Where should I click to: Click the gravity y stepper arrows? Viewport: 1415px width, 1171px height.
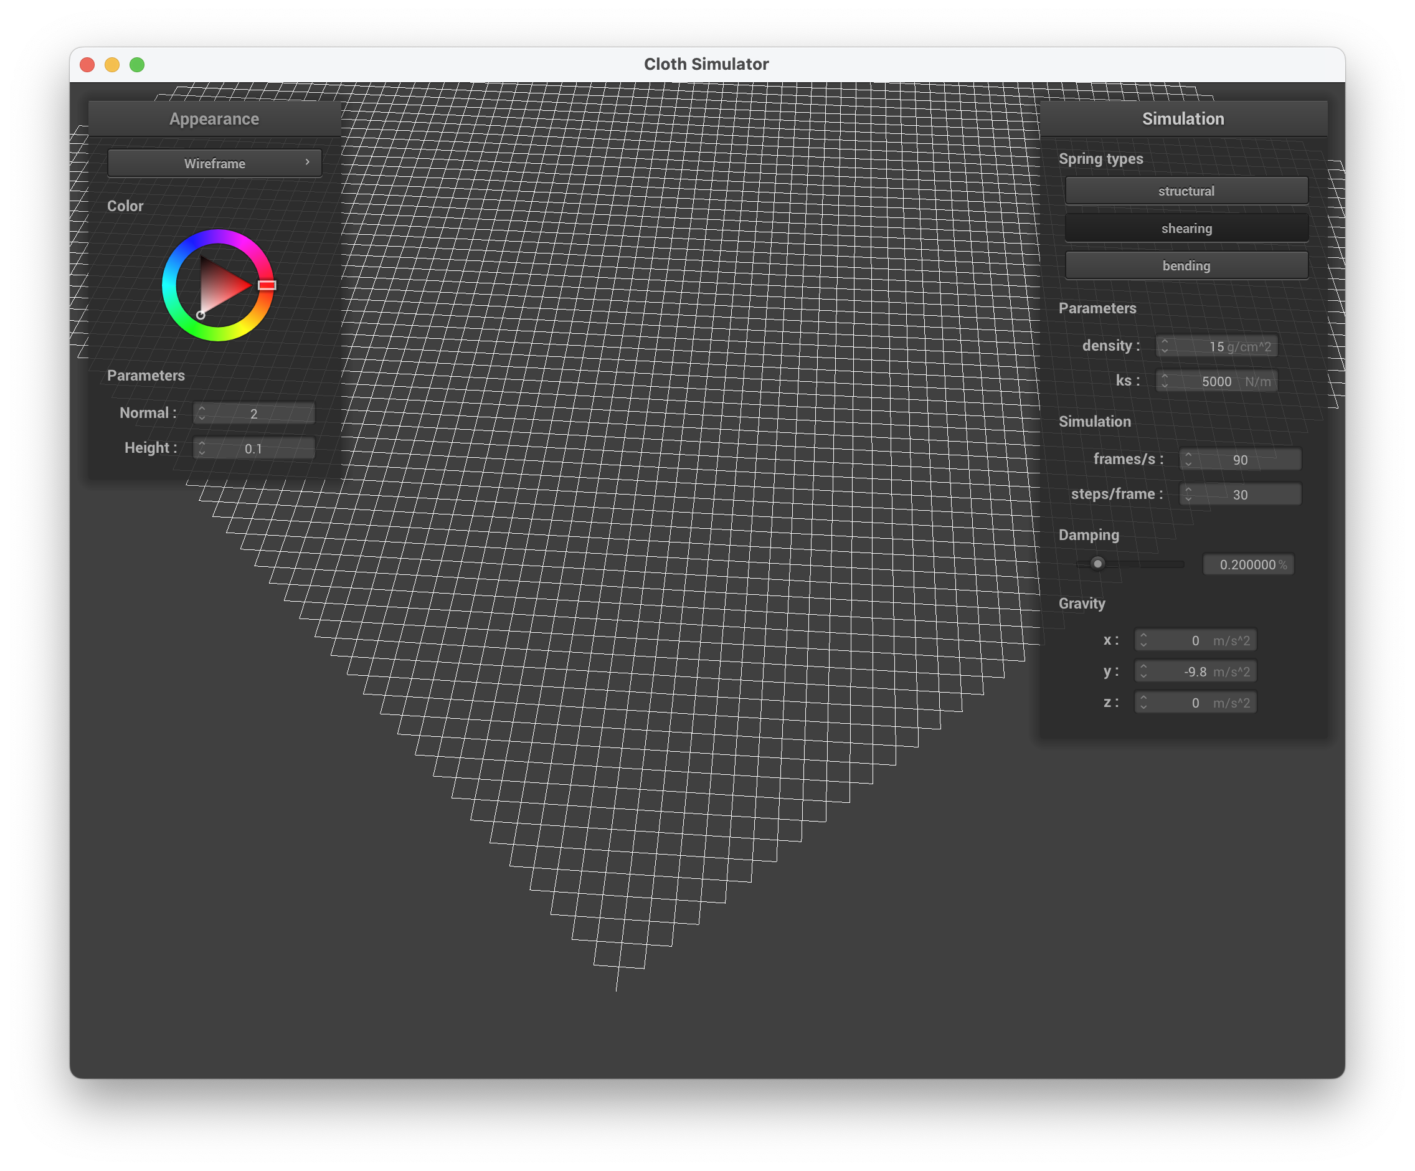point(1143,671)
